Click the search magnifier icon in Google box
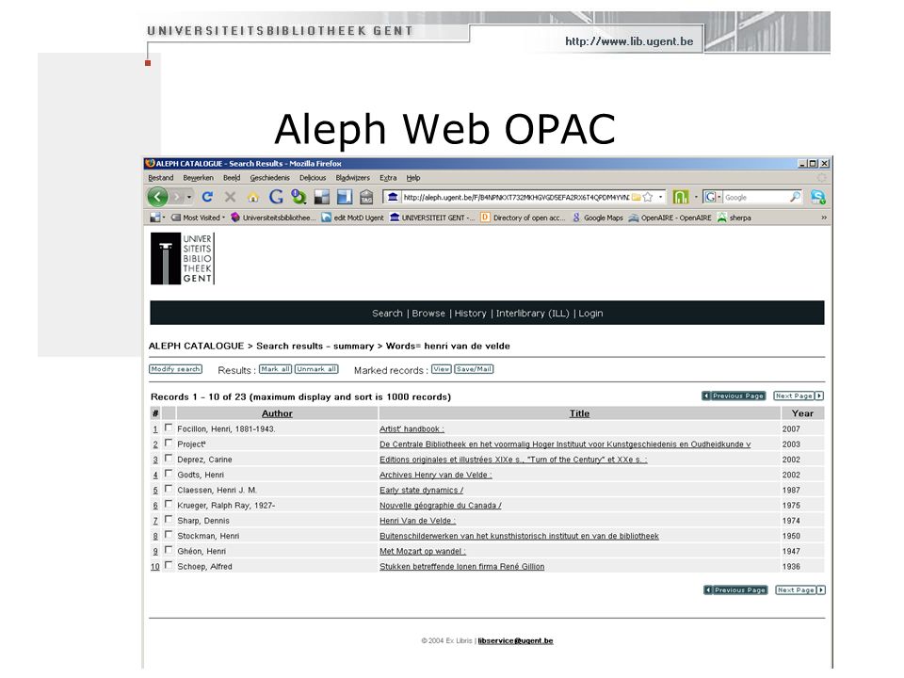 [x=795, y=197]
